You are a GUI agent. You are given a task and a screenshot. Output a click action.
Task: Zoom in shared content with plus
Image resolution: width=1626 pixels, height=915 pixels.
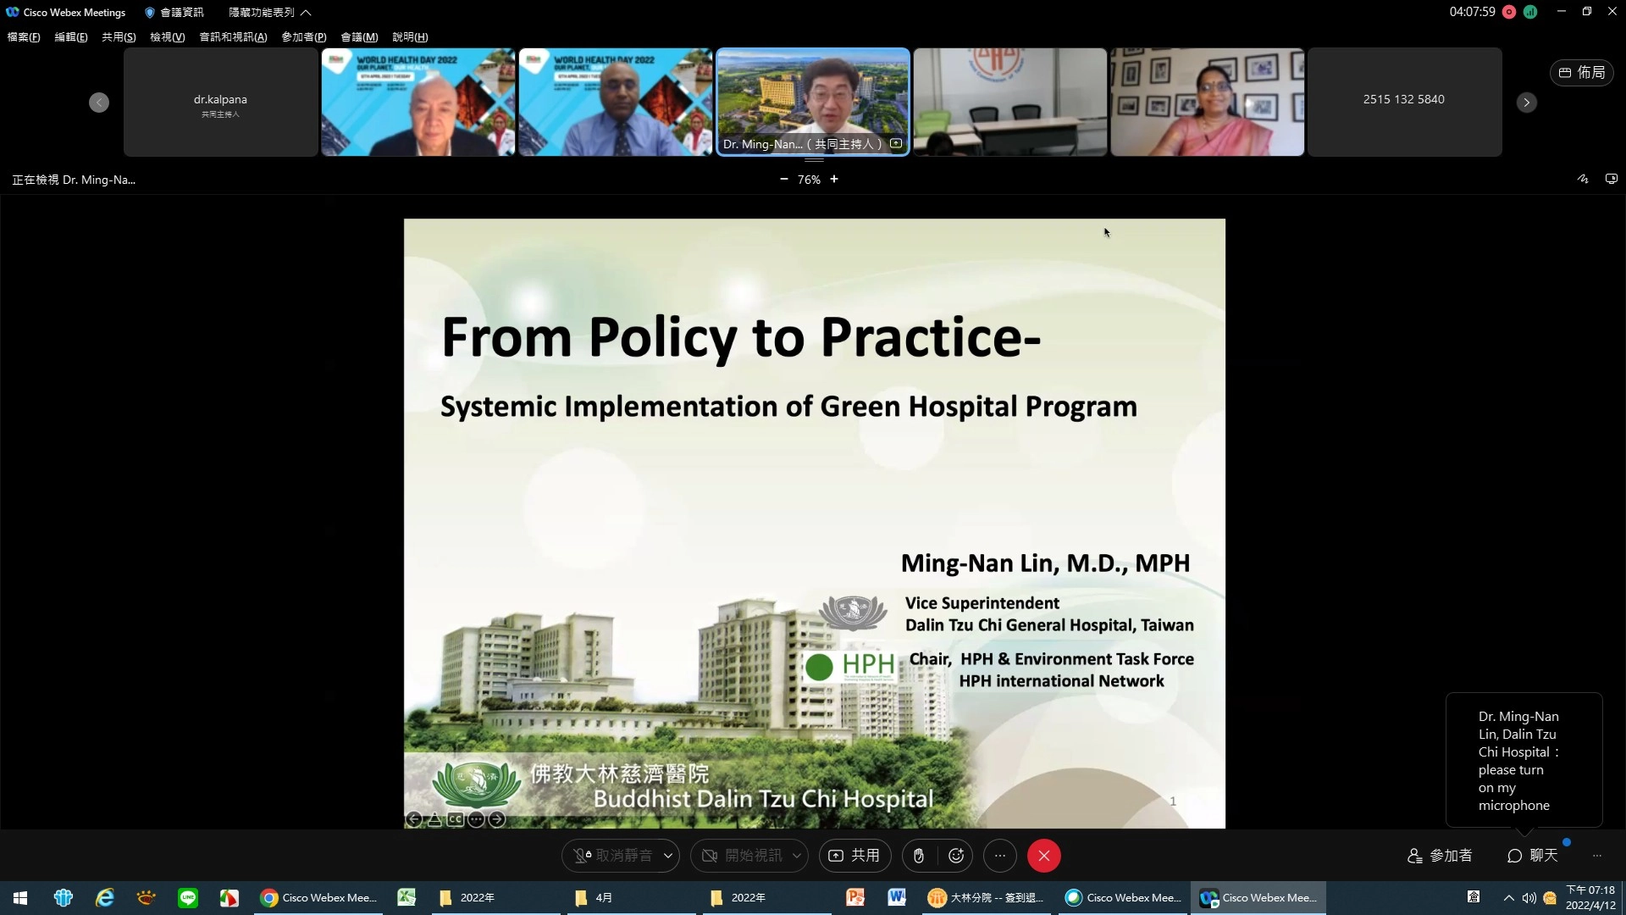834,180
